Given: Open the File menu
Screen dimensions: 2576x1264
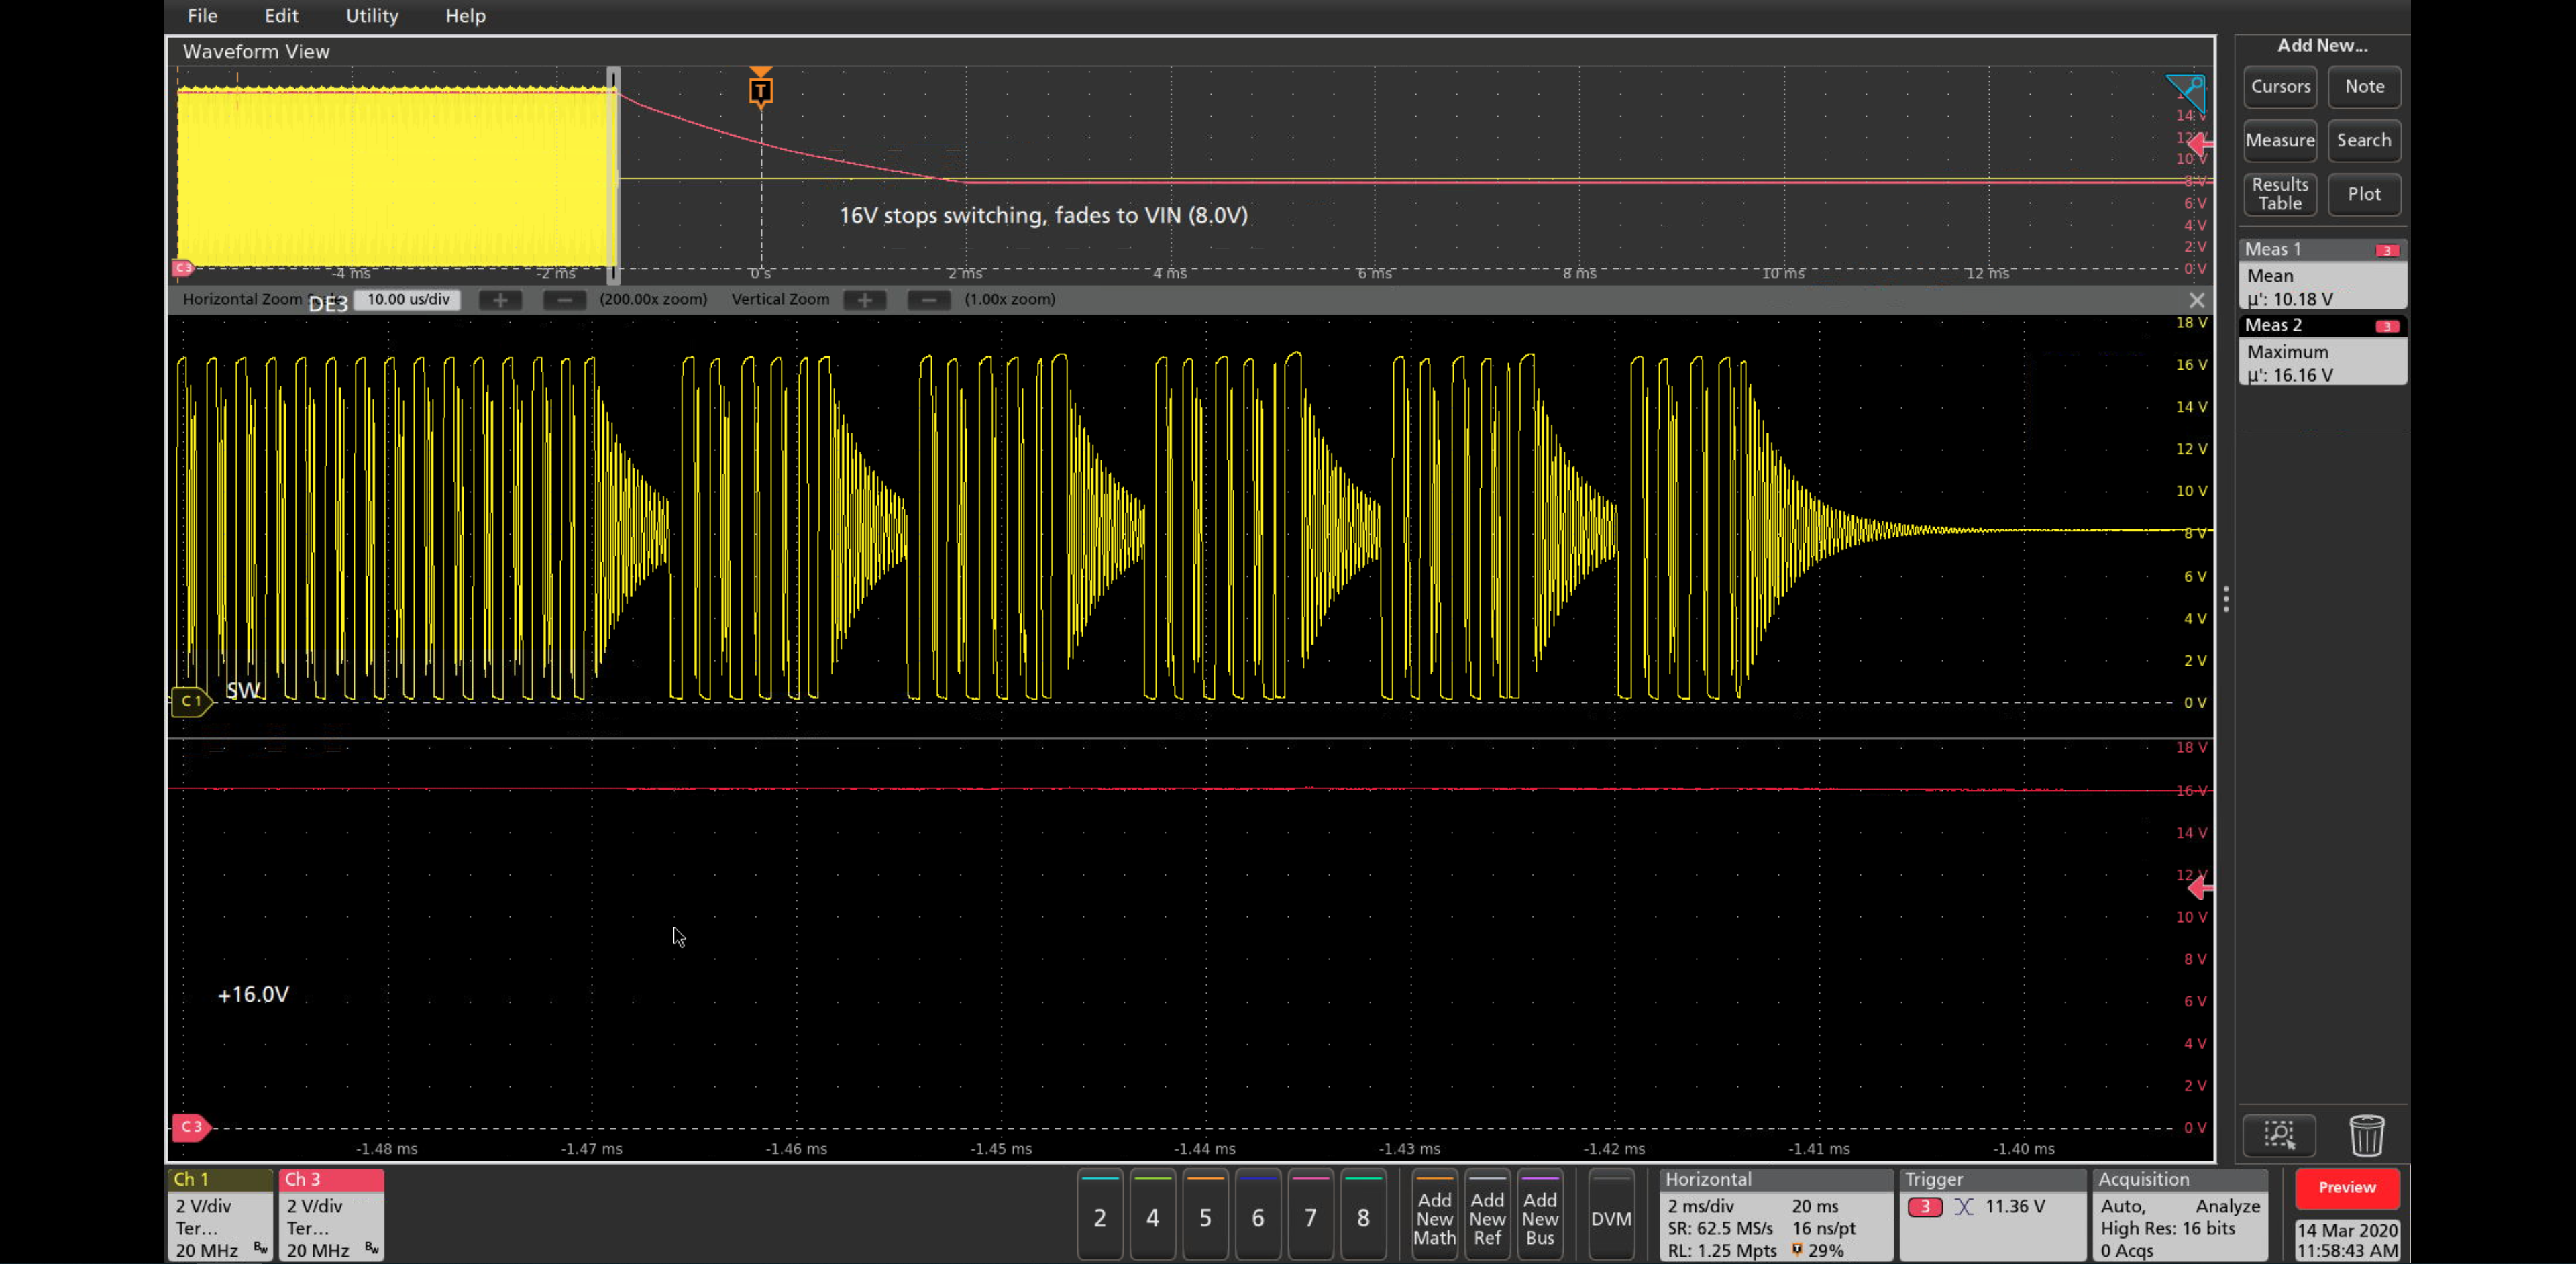Looking at the screenshot, I should click(x=202, y=16).
